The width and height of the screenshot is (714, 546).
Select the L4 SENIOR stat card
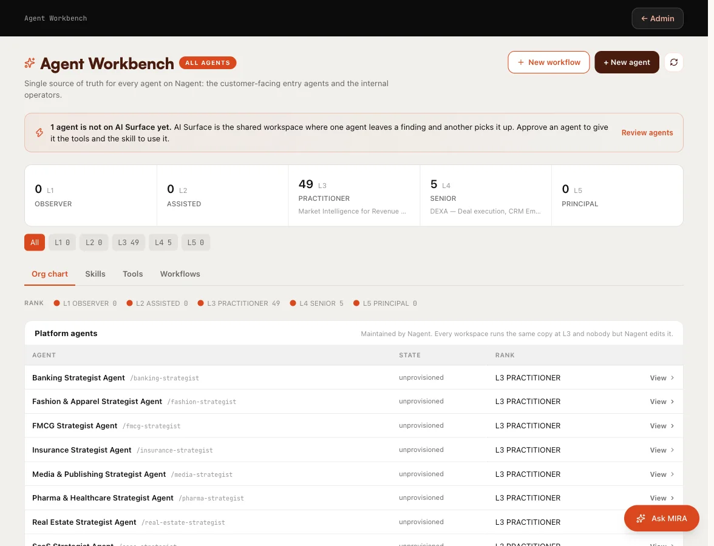click(486, 195)
